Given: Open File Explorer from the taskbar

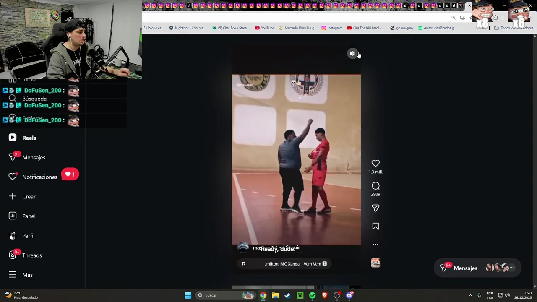Looking at the screenshot, I should [275, 295].
